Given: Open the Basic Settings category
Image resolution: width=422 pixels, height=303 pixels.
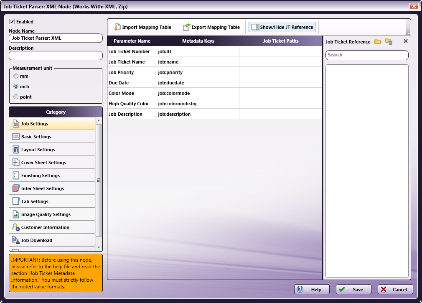Looking at the screenshot, I should coord(53,136).
